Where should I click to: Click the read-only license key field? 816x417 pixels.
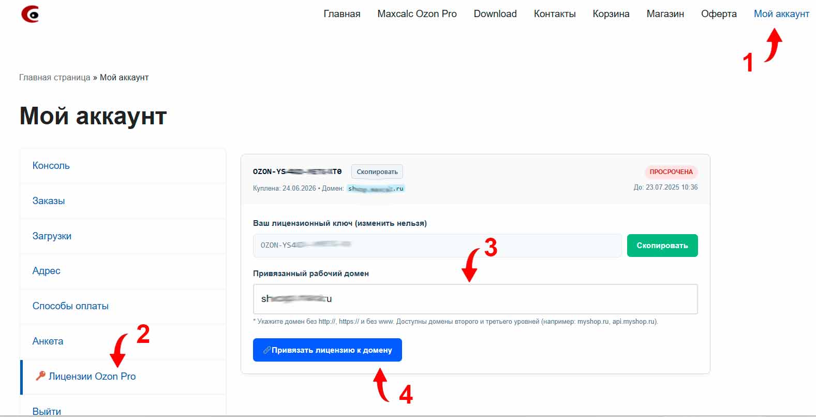tap(437, 246)
